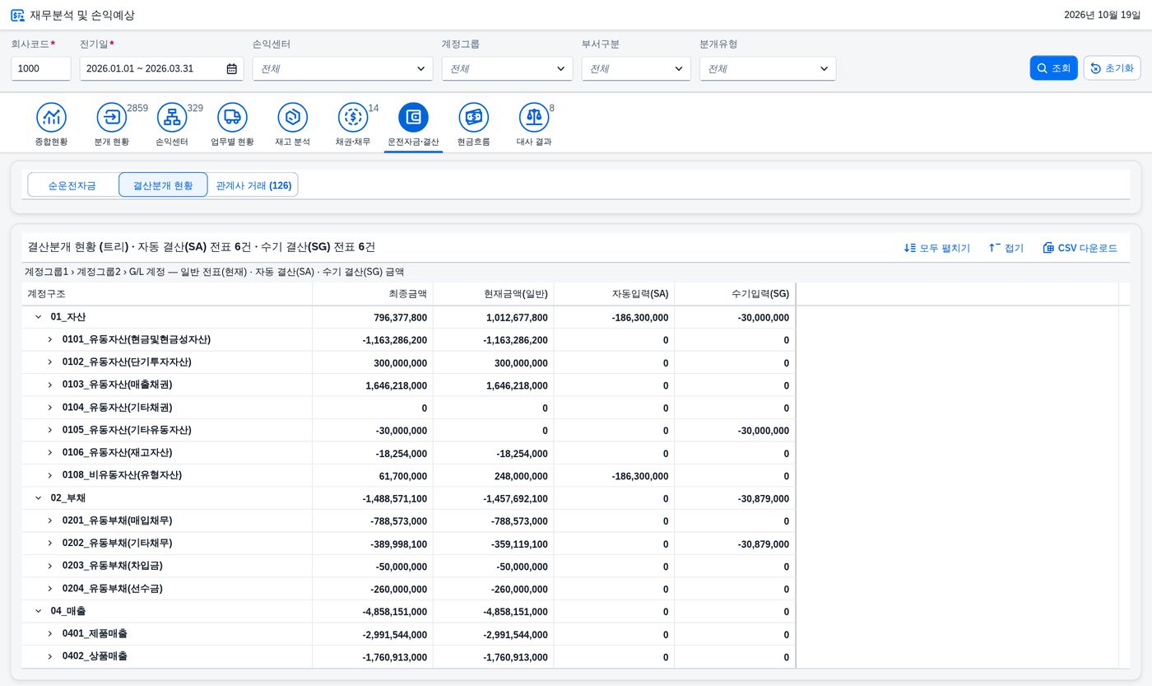Collapse the 01_자산 tree node
Viewport: 1152px width, 686px height.
tap(38, 317)
